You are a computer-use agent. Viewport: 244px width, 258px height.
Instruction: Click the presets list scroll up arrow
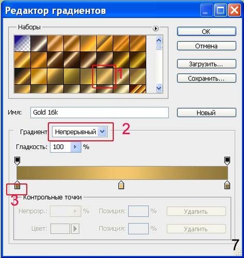tap(159, 41)
